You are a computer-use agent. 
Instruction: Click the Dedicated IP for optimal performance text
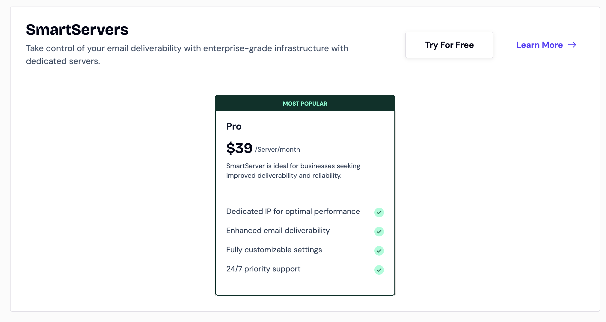pyautogui.click(x=293, y=212)
